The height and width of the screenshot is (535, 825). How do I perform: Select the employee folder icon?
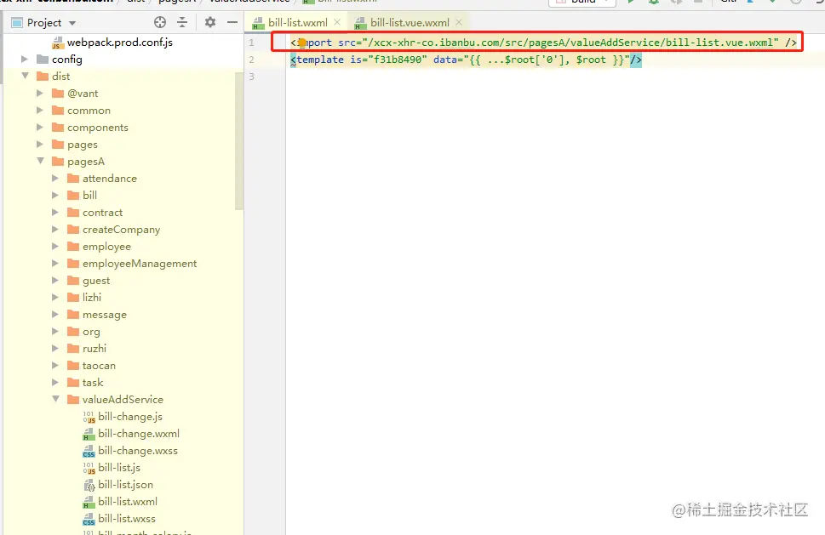pos(73,246)
